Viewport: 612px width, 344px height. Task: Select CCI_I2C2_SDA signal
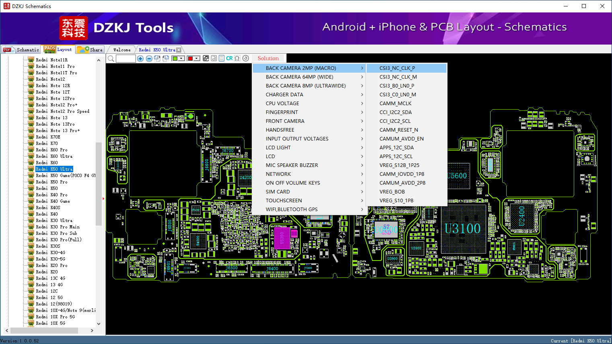(407, 112)
